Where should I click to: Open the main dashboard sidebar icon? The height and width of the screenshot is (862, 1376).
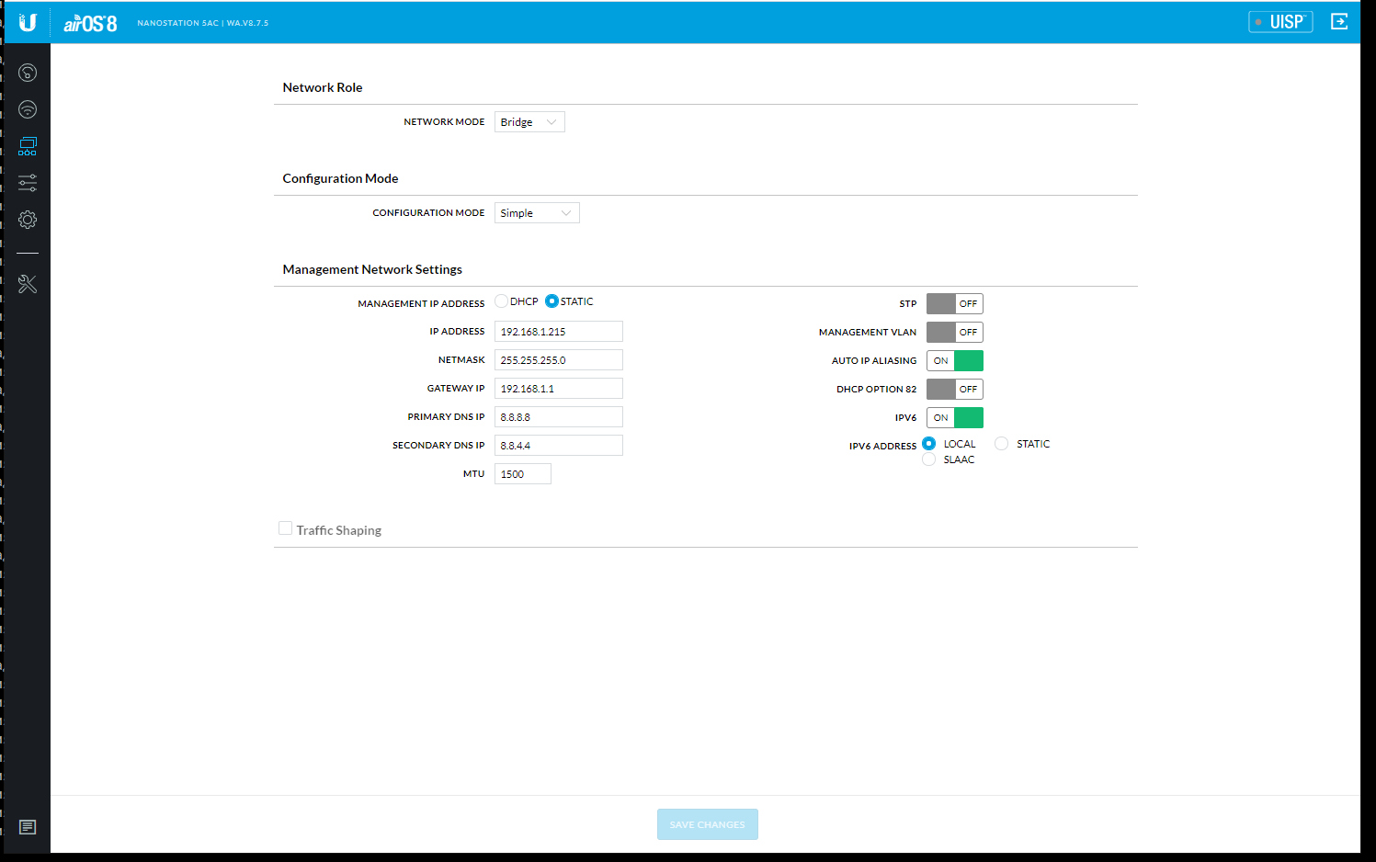tap(28, 73)
